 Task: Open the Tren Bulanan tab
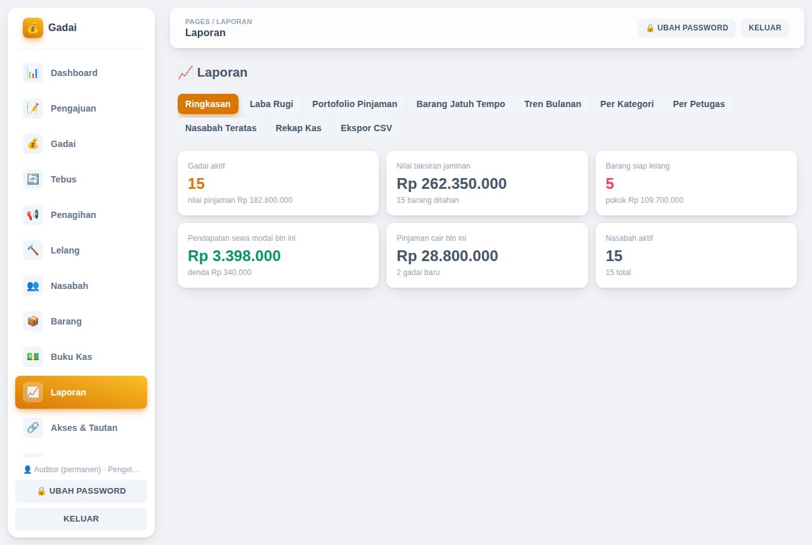pyautogui.click(x=553, y=104)
